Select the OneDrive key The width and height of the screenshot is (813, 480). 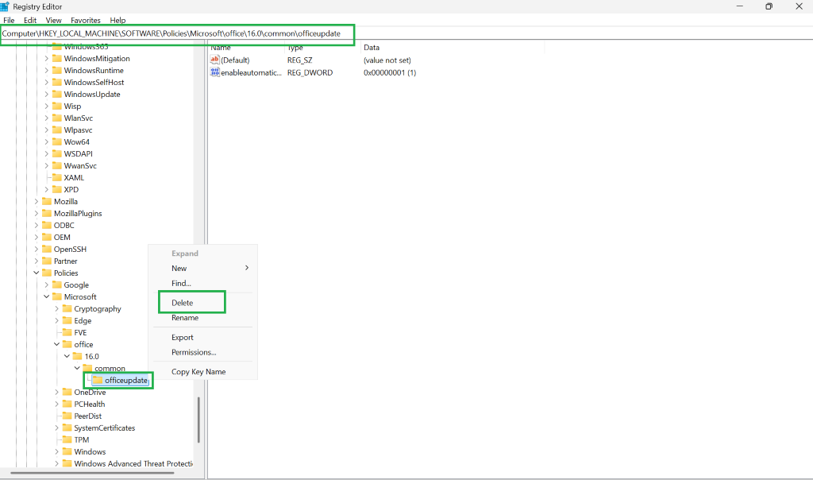coord(90,393)
